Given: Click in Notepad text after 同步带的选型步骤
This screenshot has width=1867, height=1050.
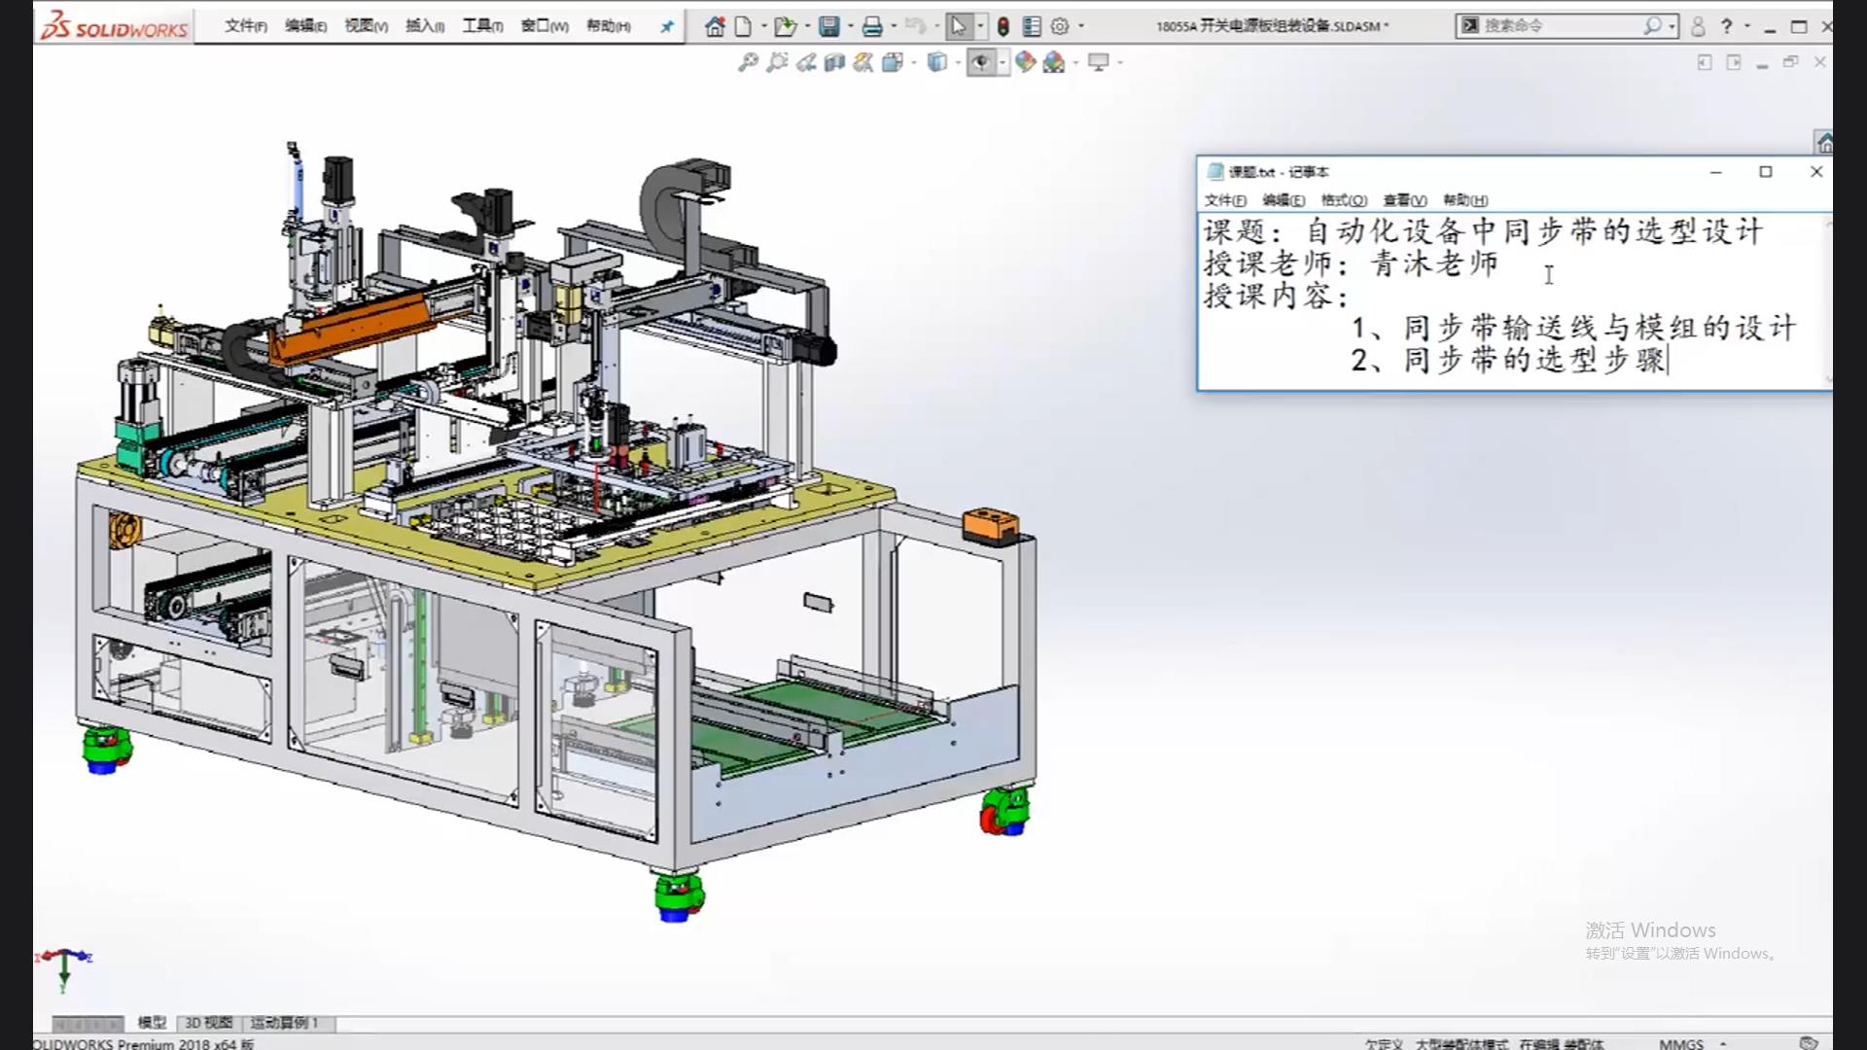Looking at the screenshot, I should 1670,361.
